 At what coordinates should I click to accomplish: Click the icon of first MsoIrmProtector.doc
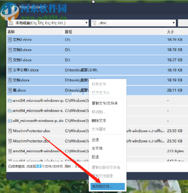[x=10, y=131]
